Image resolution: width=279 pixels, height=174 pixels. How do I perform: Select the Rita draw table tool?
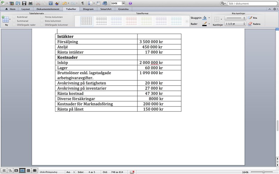252,17
